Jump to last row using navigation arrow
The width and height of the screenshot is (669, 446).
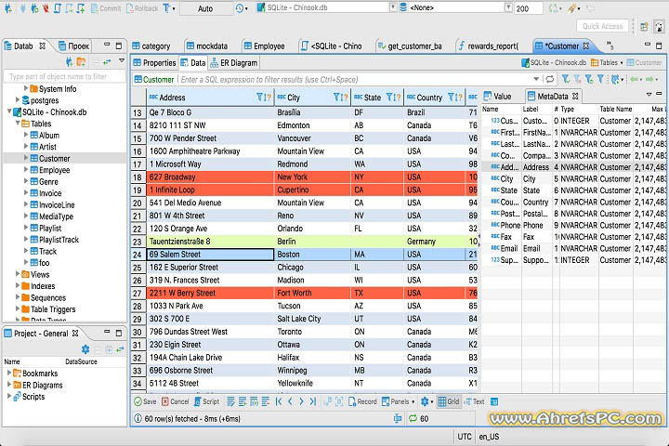point(313,401)
